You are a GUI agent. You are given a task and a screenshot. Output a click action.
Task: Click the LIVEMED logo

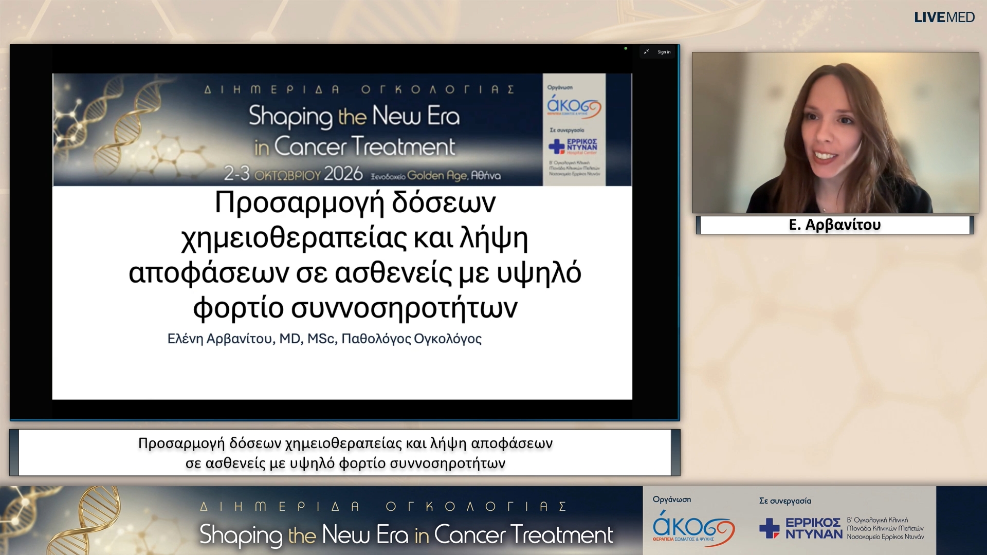tap(944, 17)
